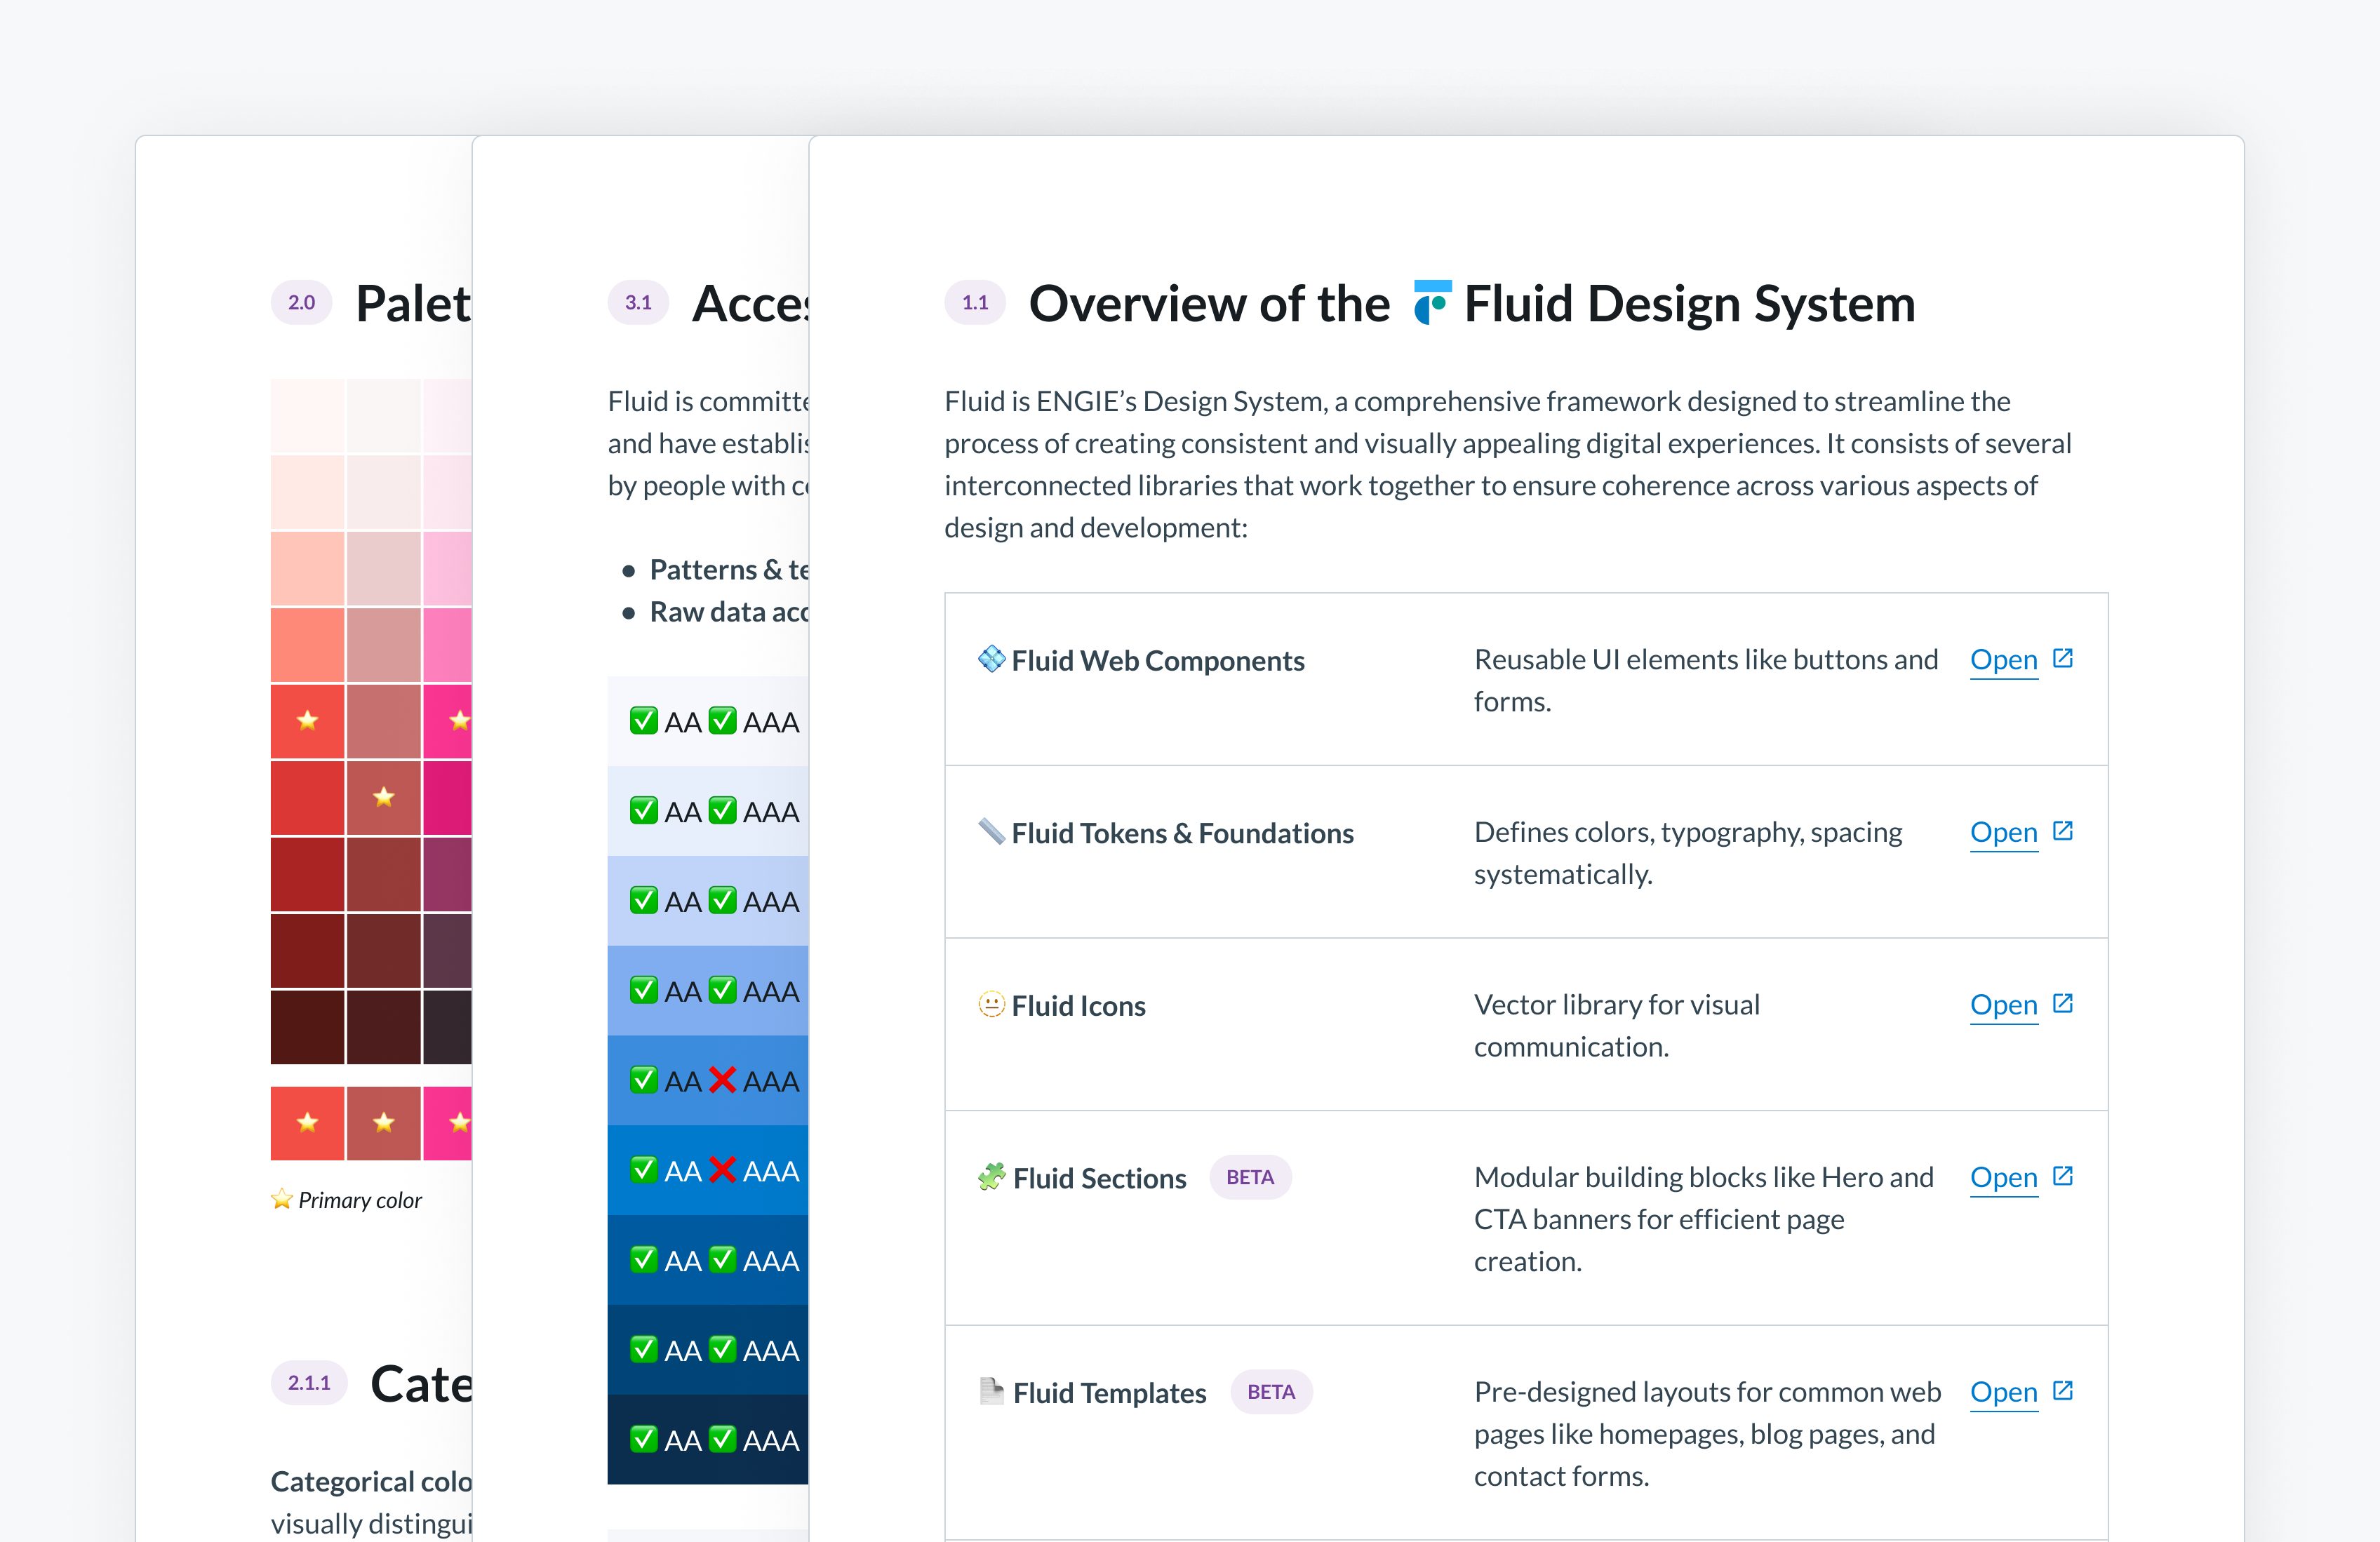
Task: Click the "Defines colors, typography, spacing systematically." description
Action: tap(1688, 853)
